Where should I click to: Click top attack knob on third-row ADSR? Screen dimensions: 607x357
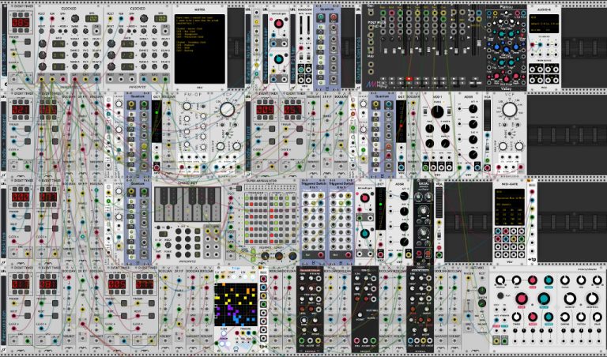click(x=404, y=196)
